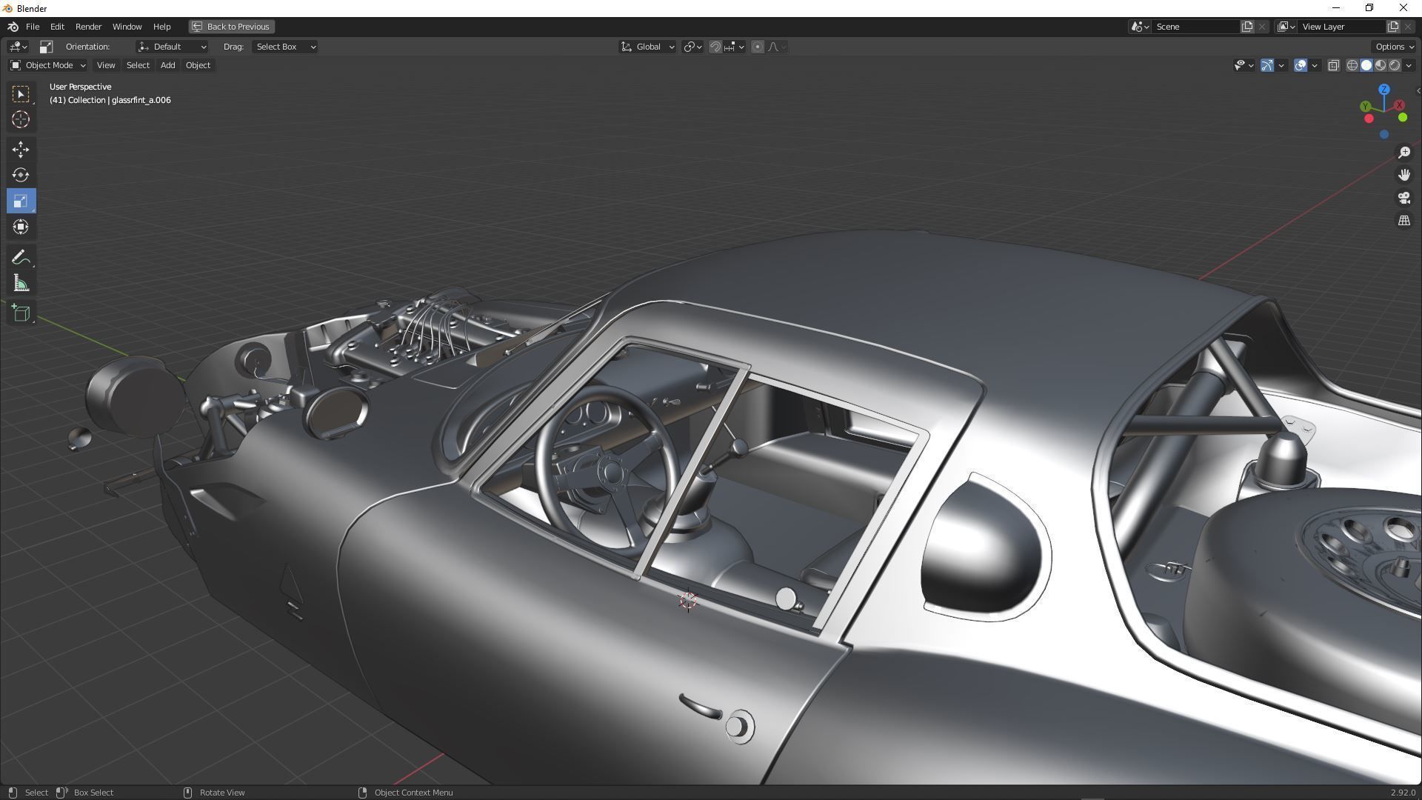Activate the Move tool
1422x800 pixels.
(20, 150)
